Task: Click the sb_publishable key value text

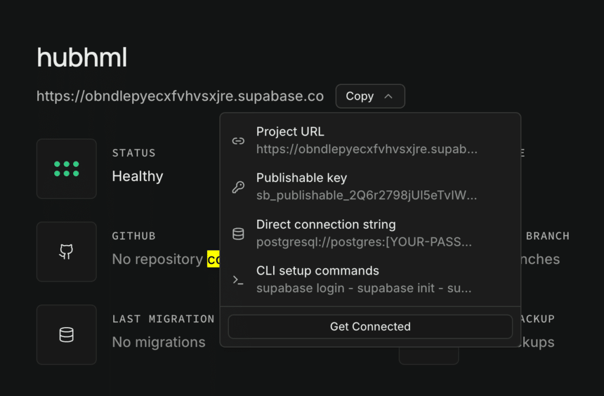Action: [x=367, y=196]
